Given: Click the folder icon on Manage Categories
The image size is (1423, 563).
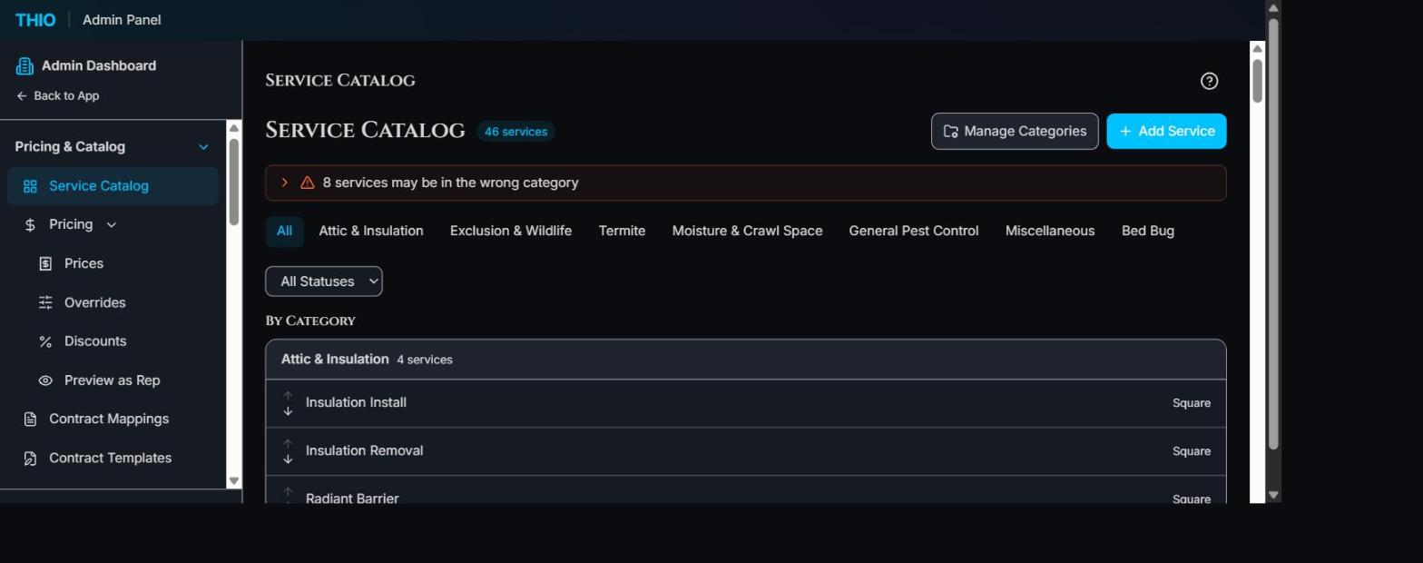Looking at the screenshot, I should coord(951,132).
